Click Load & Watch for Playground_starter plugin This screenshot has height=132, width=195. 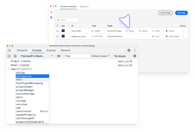[172, 36]
